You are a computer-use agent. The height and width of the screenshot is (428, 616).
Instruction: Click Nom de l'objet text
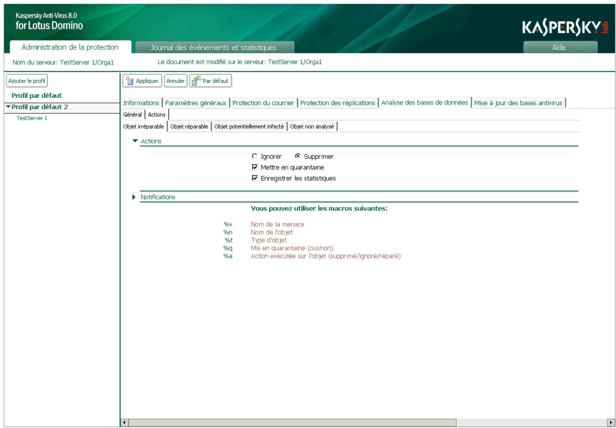[x=272, y=232]
